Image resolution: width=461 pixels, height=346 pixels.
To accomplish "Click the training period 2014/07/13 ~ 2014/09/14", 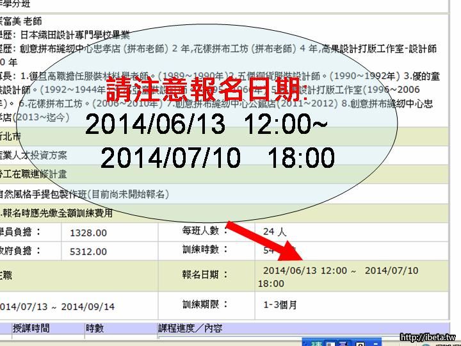I will pyautogui.click(x=58, y=306).
